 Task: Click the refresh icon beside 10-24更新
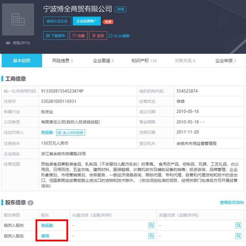coord(110,36)
